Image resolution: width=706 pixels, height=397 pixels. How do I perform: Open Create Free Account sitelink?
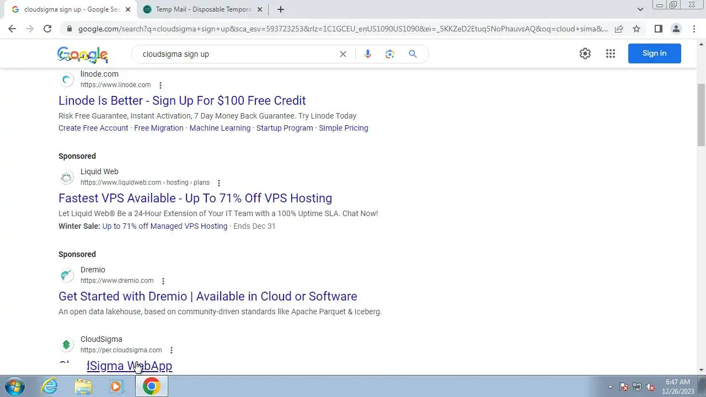coord(93,128)
